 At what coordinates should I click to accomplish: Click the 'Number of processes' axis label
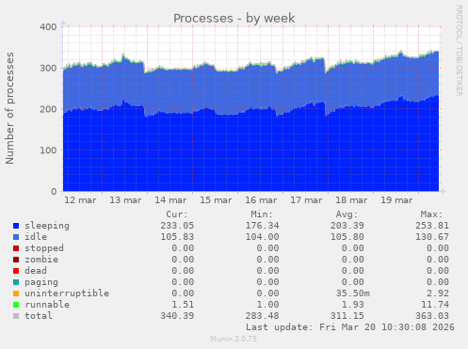point(9,108)
